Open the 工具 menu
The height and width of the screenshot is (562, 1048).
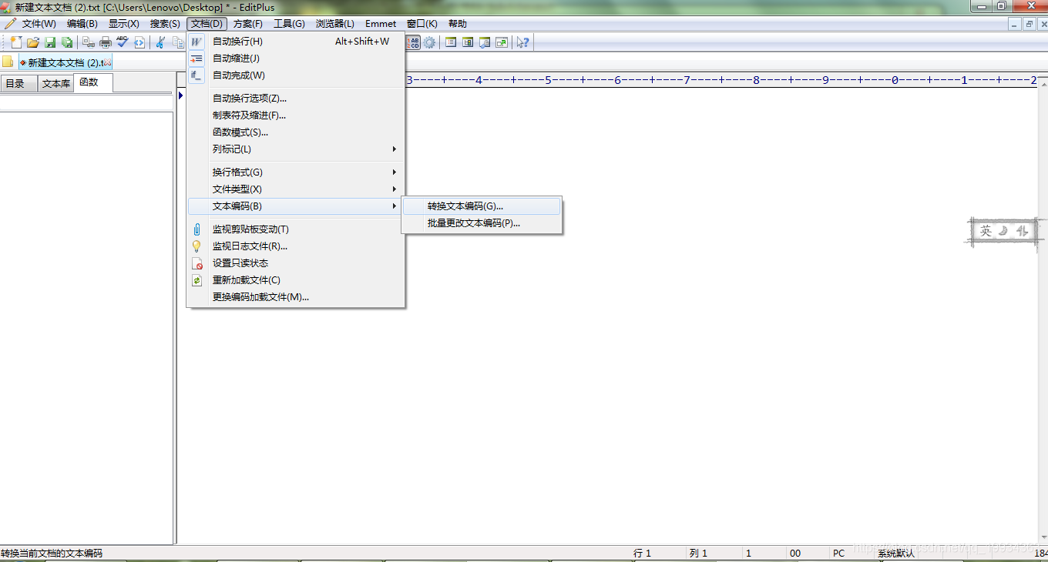tap(290, 23)
